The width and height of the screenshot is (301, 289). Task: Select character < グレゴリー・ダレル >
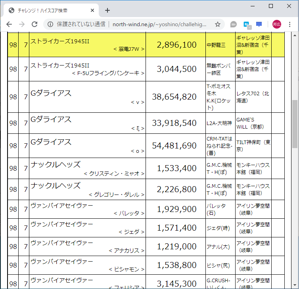[117, 195]
